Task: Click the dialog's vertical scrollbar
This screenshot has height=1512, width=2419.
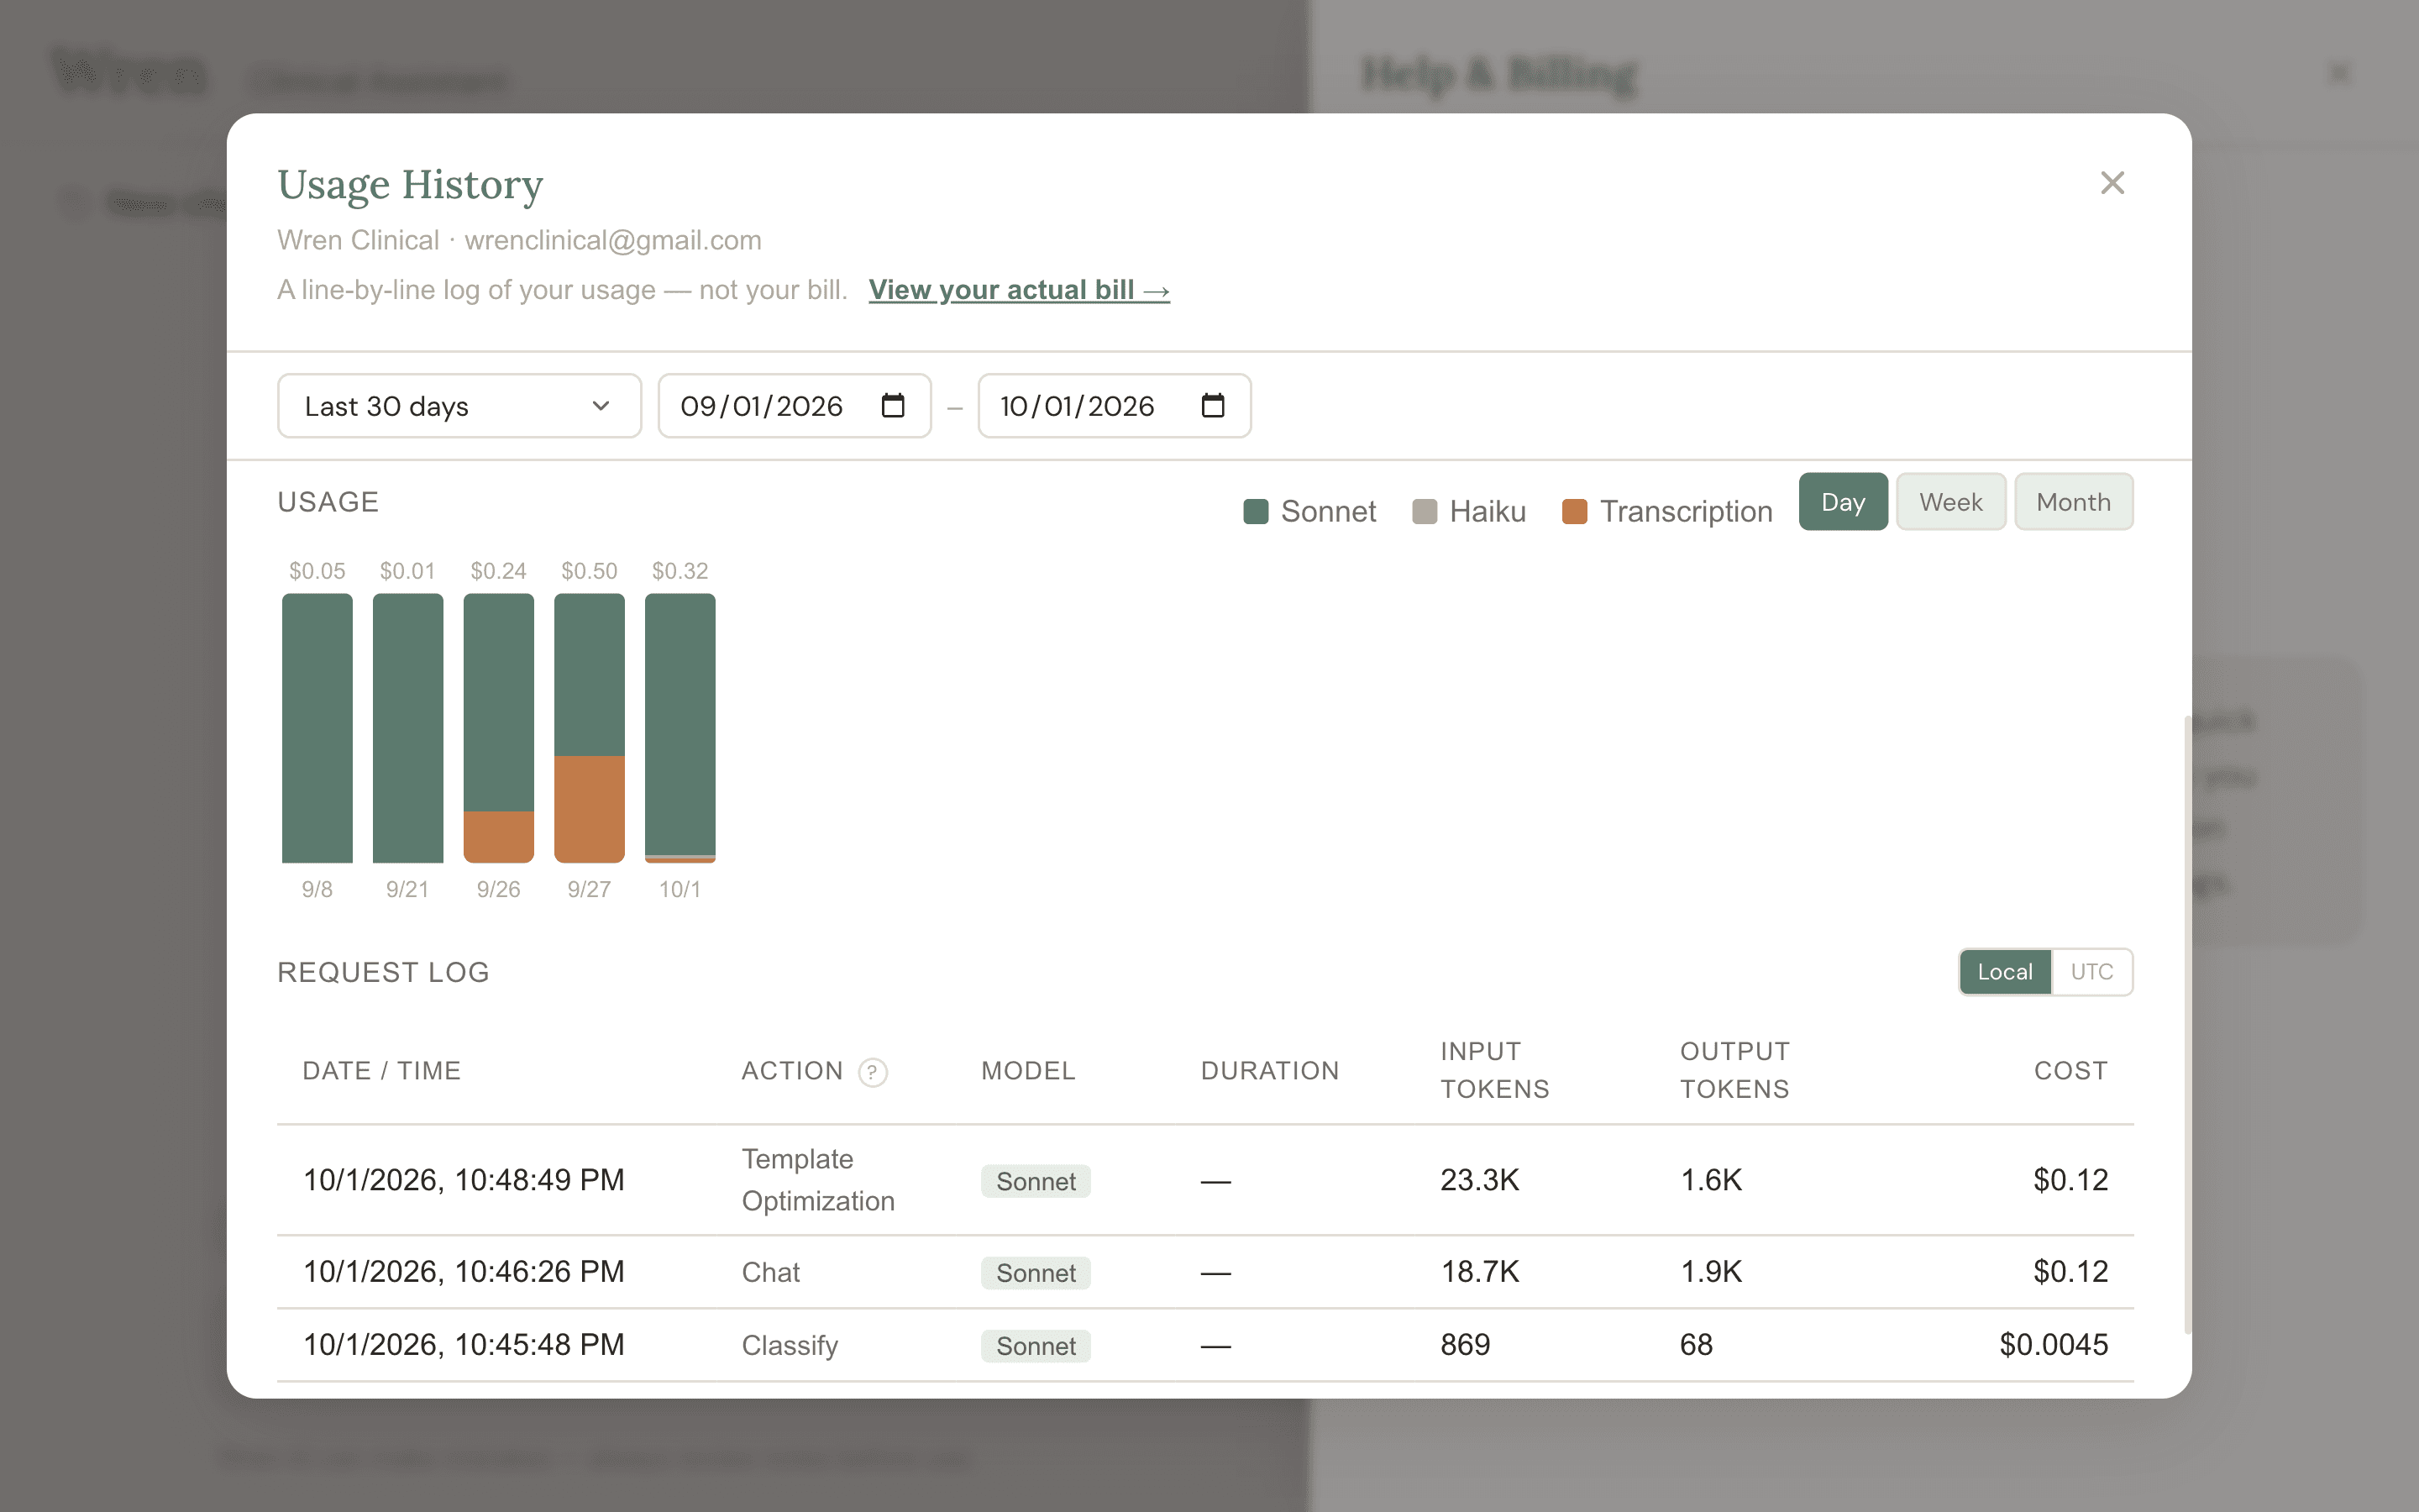Action: click(x=2187, y=1024)
